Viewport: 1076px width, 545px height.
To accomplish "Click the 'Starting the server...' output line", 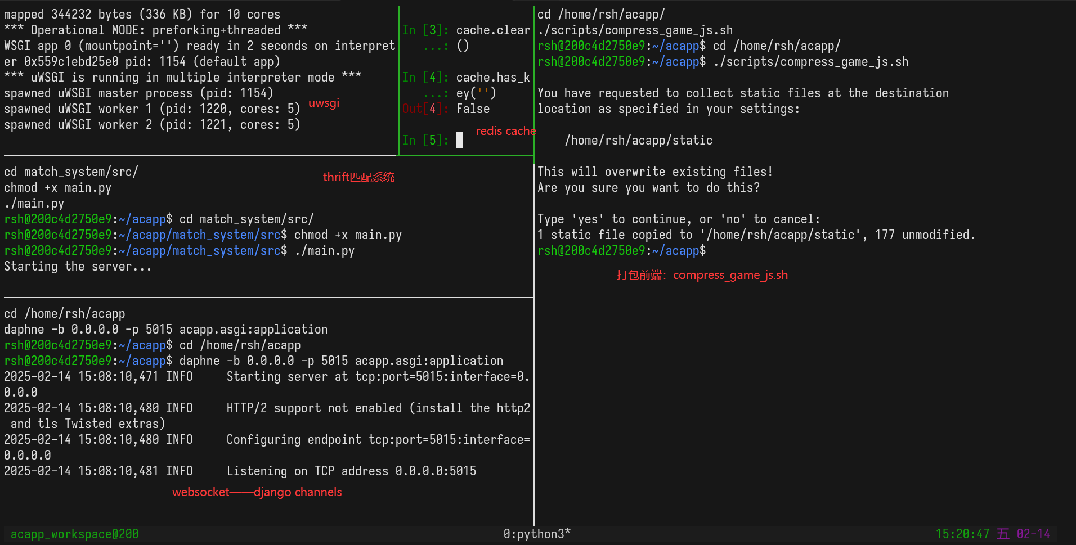I will 78,267.
